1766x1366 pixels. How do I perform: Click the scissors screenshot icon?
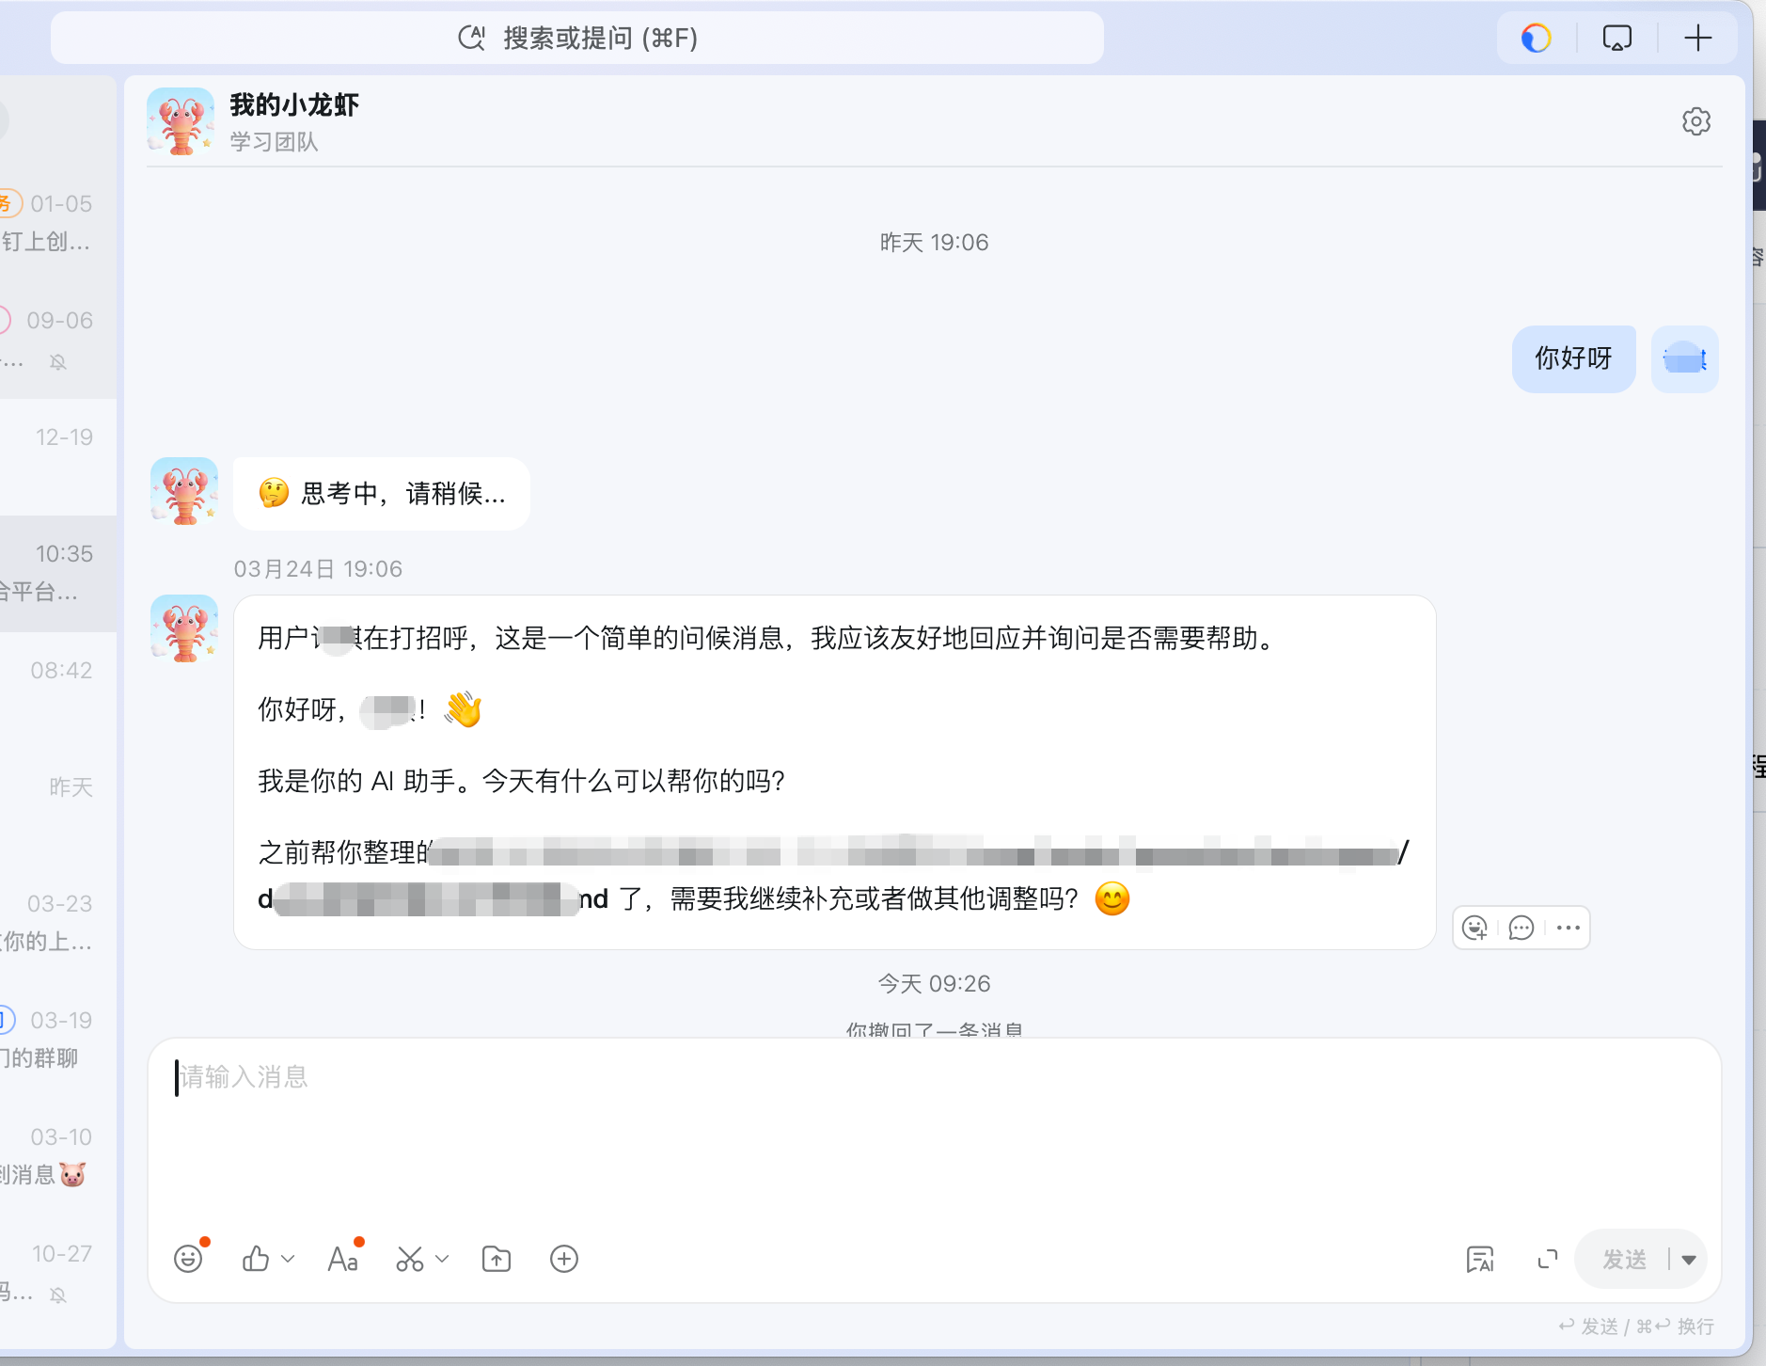coord(410,1259)
